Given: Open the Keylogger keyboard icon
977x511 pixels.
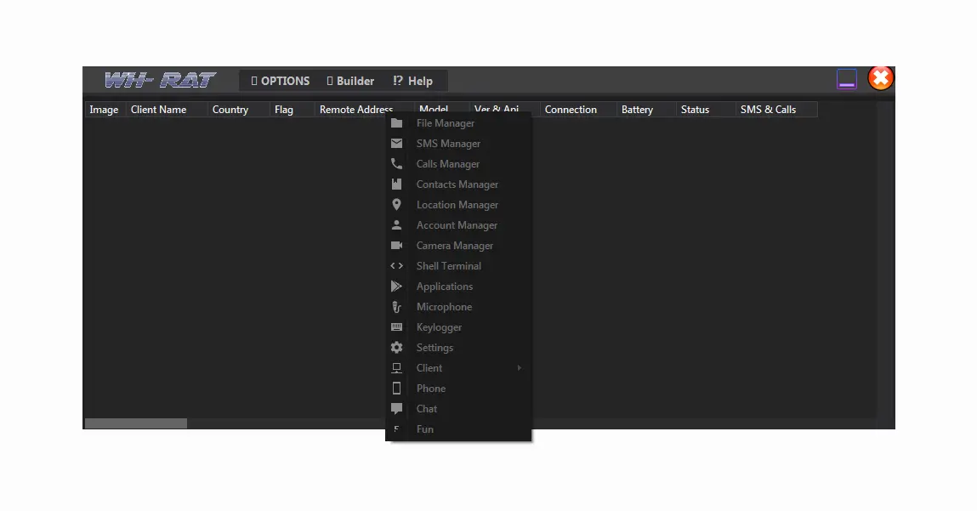Looking at the screenshot, I should point(396,326).
